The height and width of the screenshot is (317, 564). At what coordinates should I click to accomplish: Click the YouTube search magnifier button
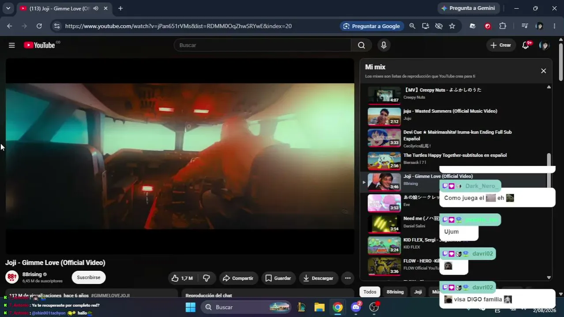tap(361, 45)
